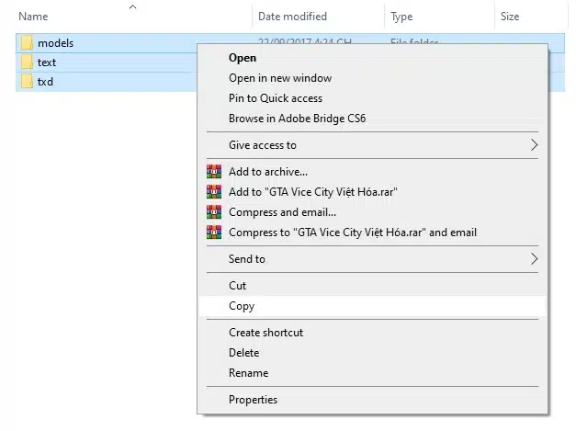Click the text folder icon
576x431 pixels.
pyautogui.click(x=26, y=62)
